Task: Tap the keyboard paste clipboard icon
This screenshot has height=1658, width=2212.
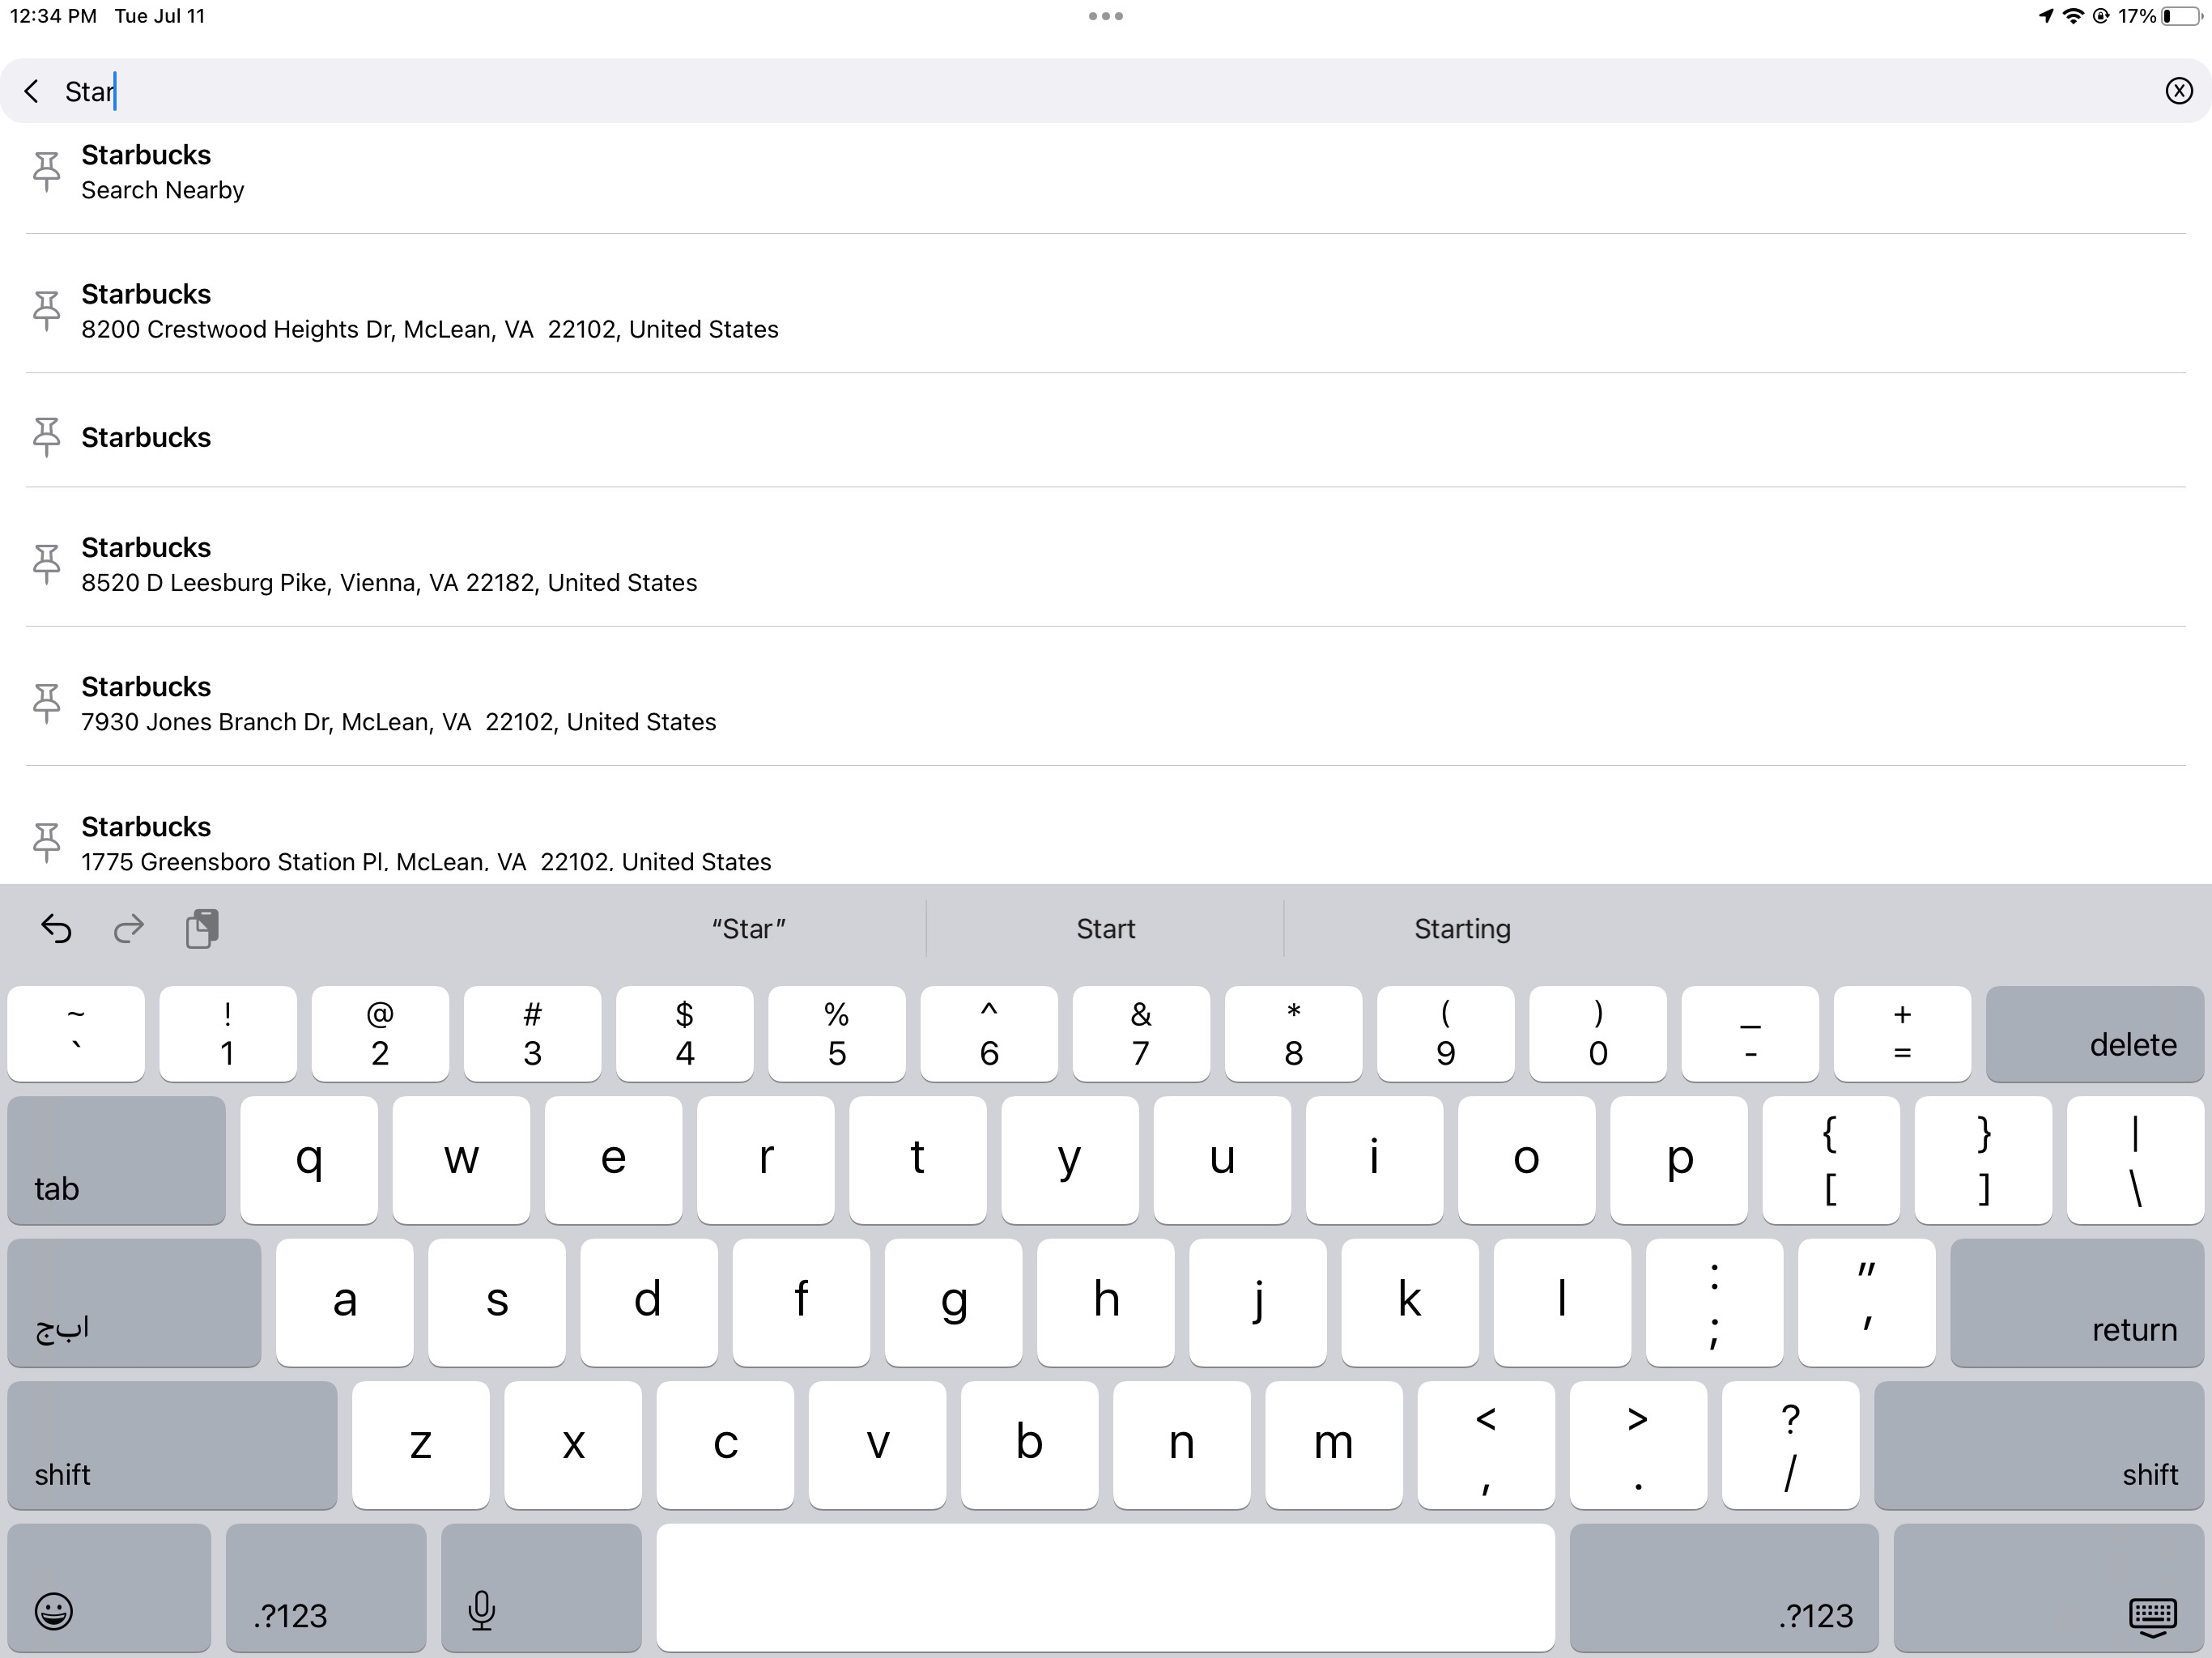Action: coord(202,929)
